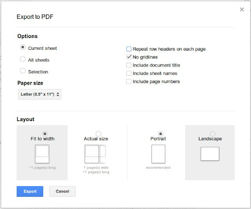Click the Landscape page thumbnail icon
Image resolution: width=251 pixels, height=209 pixels.
tap(210, 154)
